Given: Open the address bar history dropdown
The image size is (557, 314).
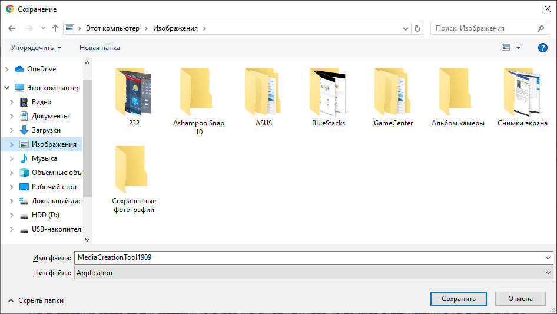Looking at the screenshot, I should coord(406,28).
